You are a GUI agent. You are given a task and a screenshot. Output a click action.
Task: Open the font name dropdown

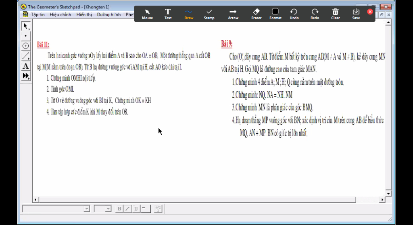[87, 209]
